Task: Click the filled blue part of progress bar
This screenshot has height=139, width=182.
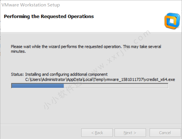Action: [x=37, y=86]
